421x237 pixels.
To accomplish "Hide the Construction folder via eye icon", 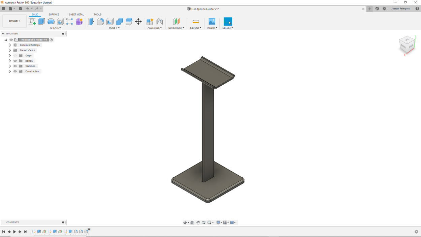I will (15, 71).
